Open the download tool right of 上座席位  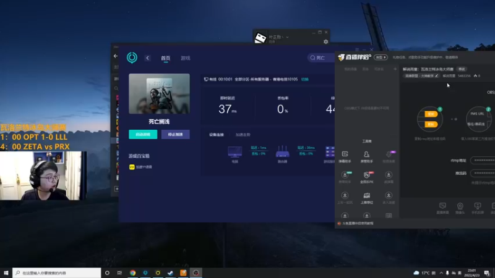pos(389,198)
